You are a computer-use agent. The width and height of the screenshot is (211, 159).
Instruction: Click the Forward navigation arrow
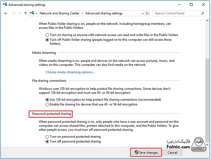(x=13, y=13)
